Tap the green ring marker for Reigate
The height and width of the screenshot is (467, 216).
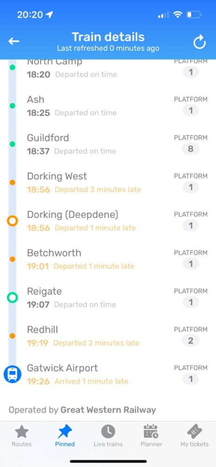click(13, 297)
